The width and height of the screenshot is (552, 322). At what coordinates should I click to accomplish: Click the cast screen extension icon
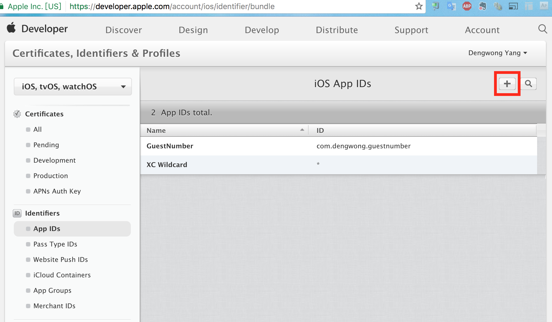click(513, 6)
